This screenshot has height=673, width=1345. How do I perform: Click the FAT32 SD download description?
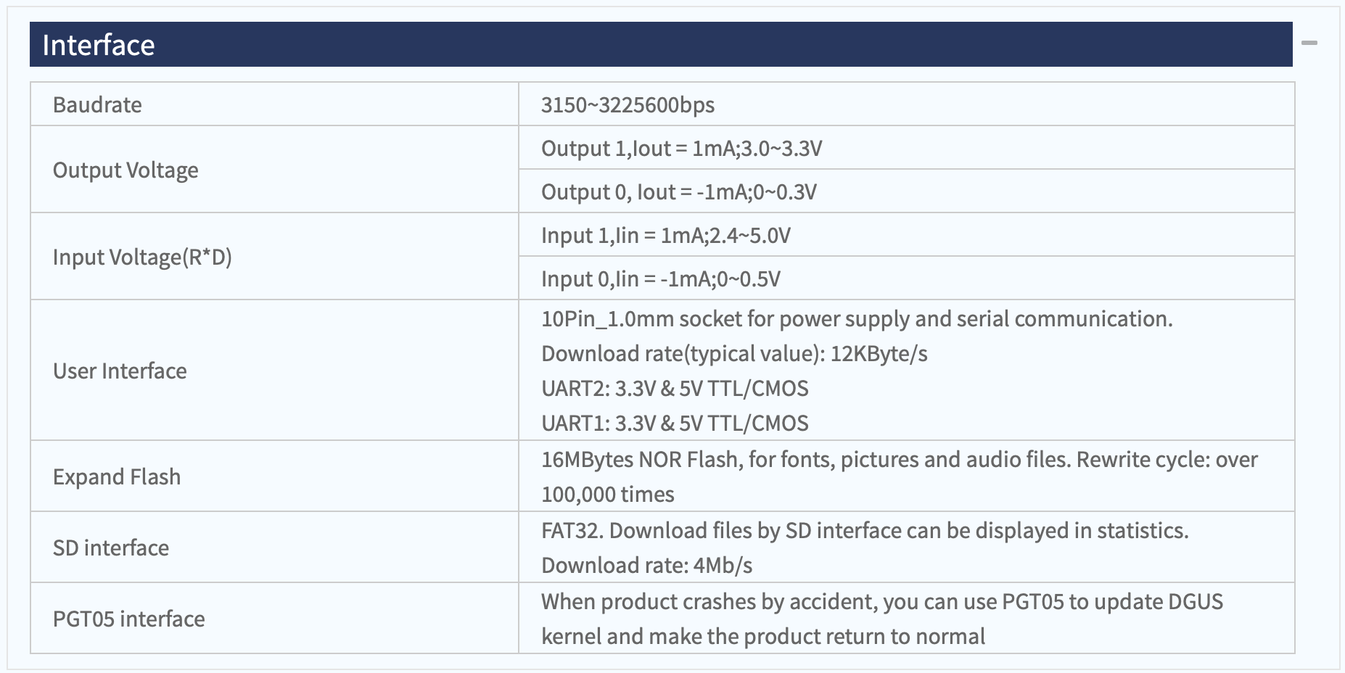point(864,530)
